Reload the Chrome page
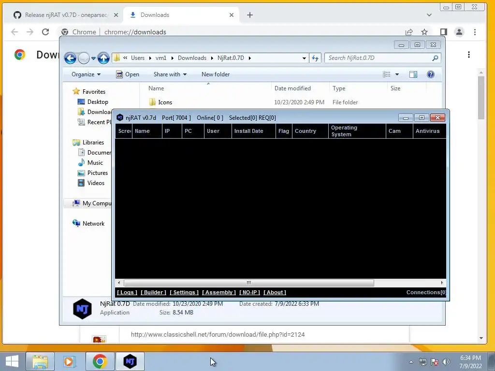495x371 pixels. point(45,32)
